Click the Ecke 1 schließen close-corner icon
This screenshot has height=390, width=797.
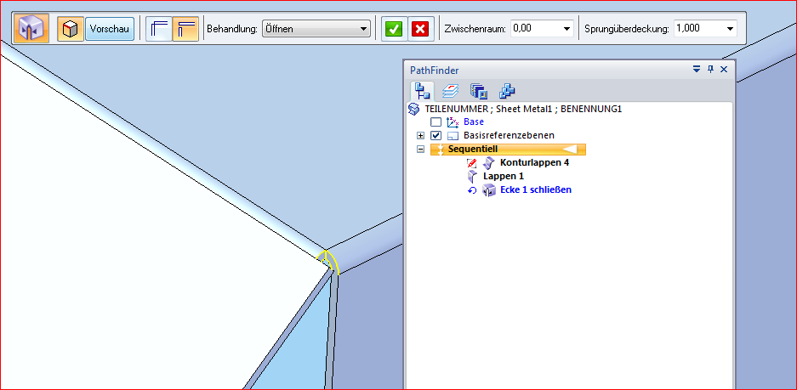coord(488,190)
